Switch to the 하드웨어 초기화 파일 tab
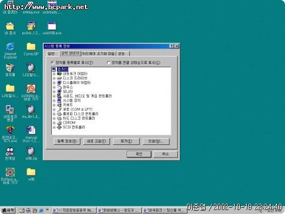Image resolution: width=285 pixels, height=214 pixels. coord(99,54)
